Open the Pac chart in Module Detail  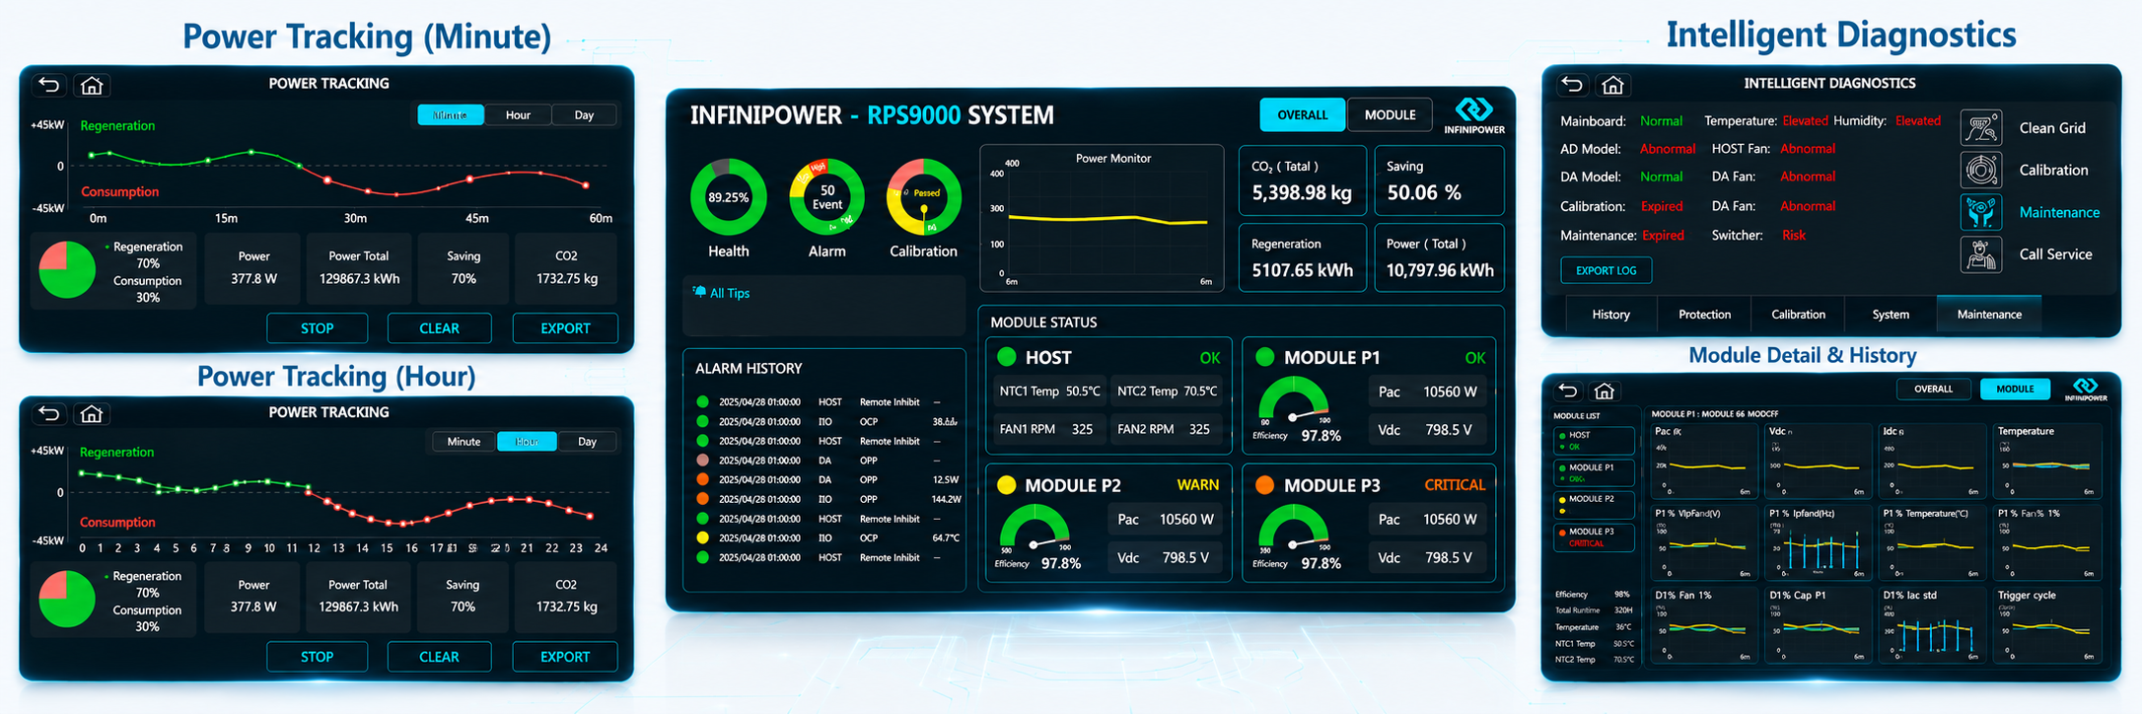pos(1703,461)
